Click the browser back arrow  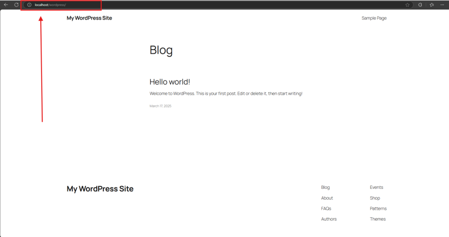pyautogui.click(x=6, y=5)
